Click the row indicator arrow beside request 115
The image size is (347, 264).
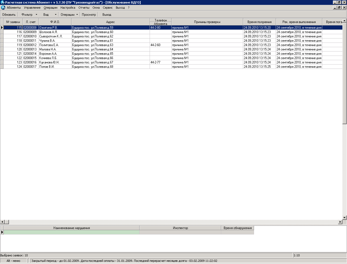[x=2, y=28]
